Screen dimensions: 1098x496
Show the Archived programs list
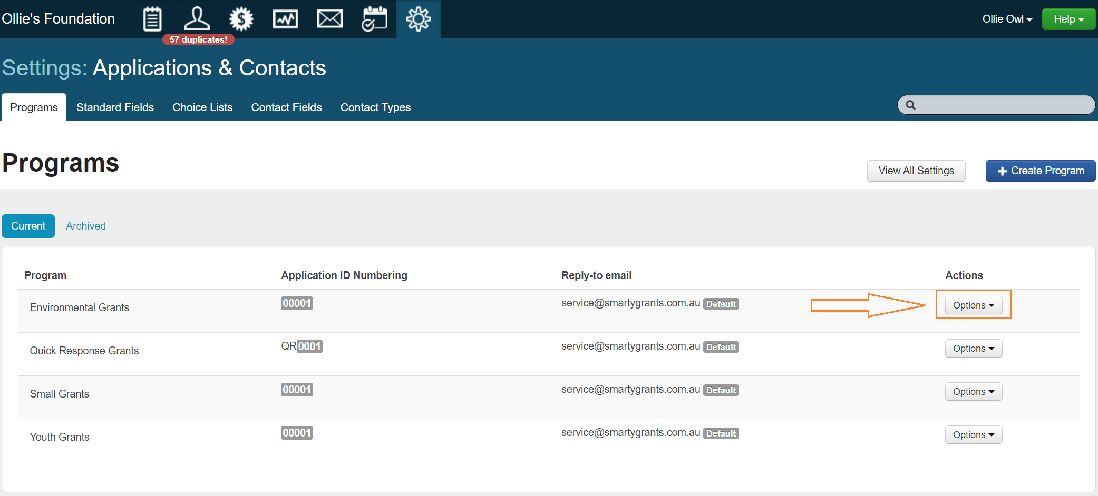tap(86, 226)
